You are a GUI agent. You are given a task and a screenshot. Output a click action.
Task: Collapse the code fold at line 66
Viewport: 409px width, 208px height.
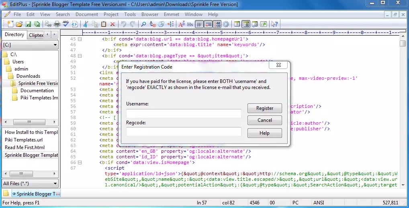pyautogui.click(x=80, y=162)
